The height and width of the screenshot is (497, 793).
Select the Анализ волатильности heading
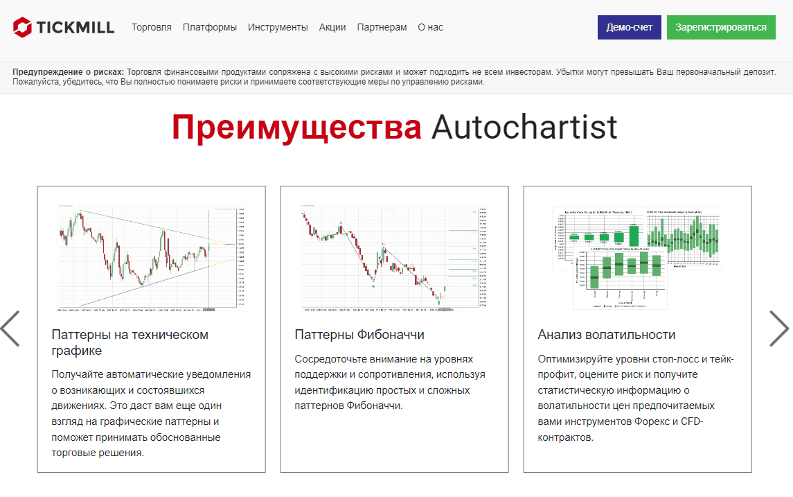(x=607, y=335)
